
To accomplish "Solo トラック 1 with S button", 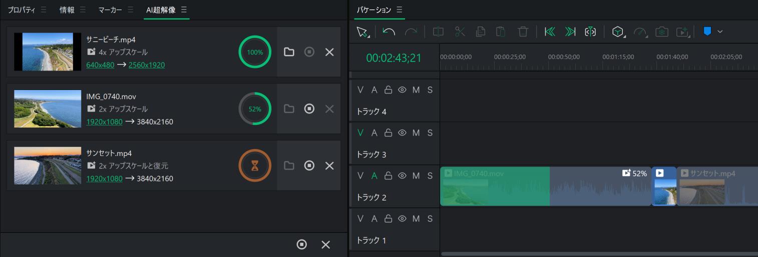I will [x=430, y=218].
